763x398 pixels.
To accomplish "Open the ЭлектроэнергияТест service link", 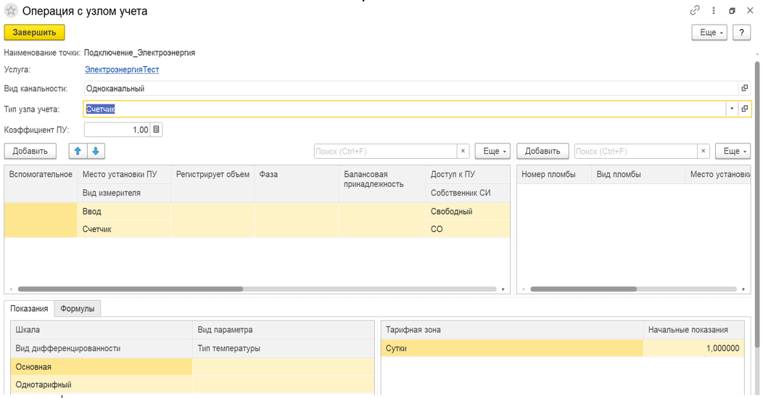I will [122, 70].
